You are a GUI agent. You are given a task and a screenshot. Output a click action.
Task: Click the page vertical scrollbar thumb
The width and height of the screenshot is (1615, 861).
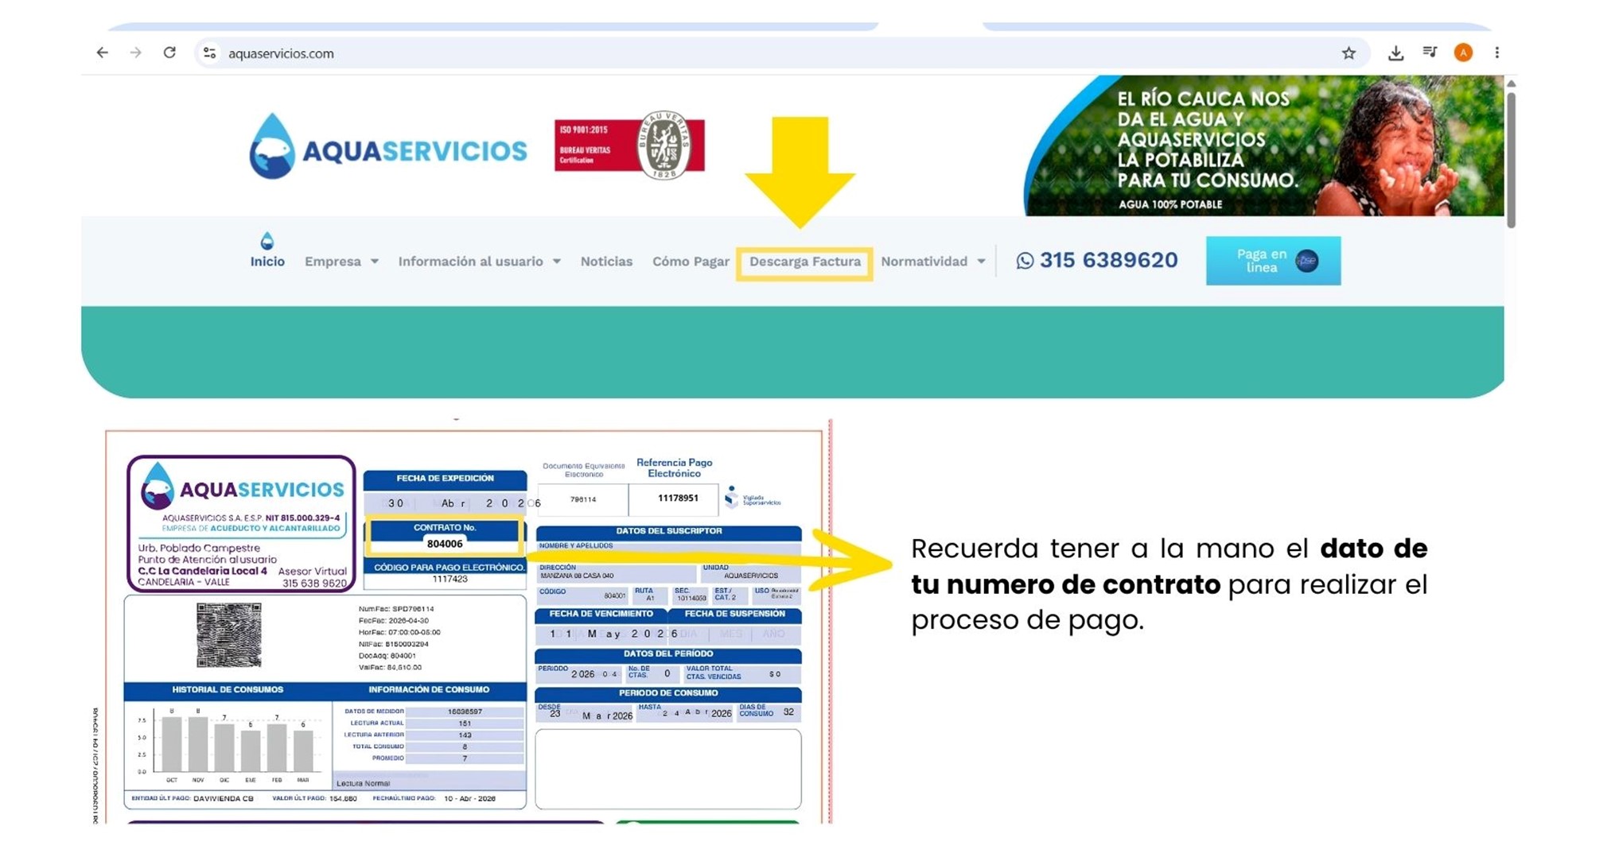[1511, 159]
